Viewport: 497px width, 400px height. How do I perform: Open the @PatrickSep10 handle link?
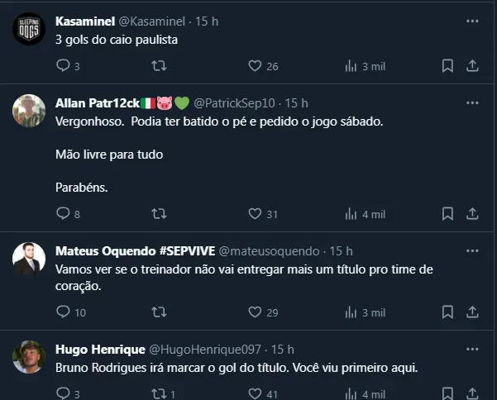[236, 103]
